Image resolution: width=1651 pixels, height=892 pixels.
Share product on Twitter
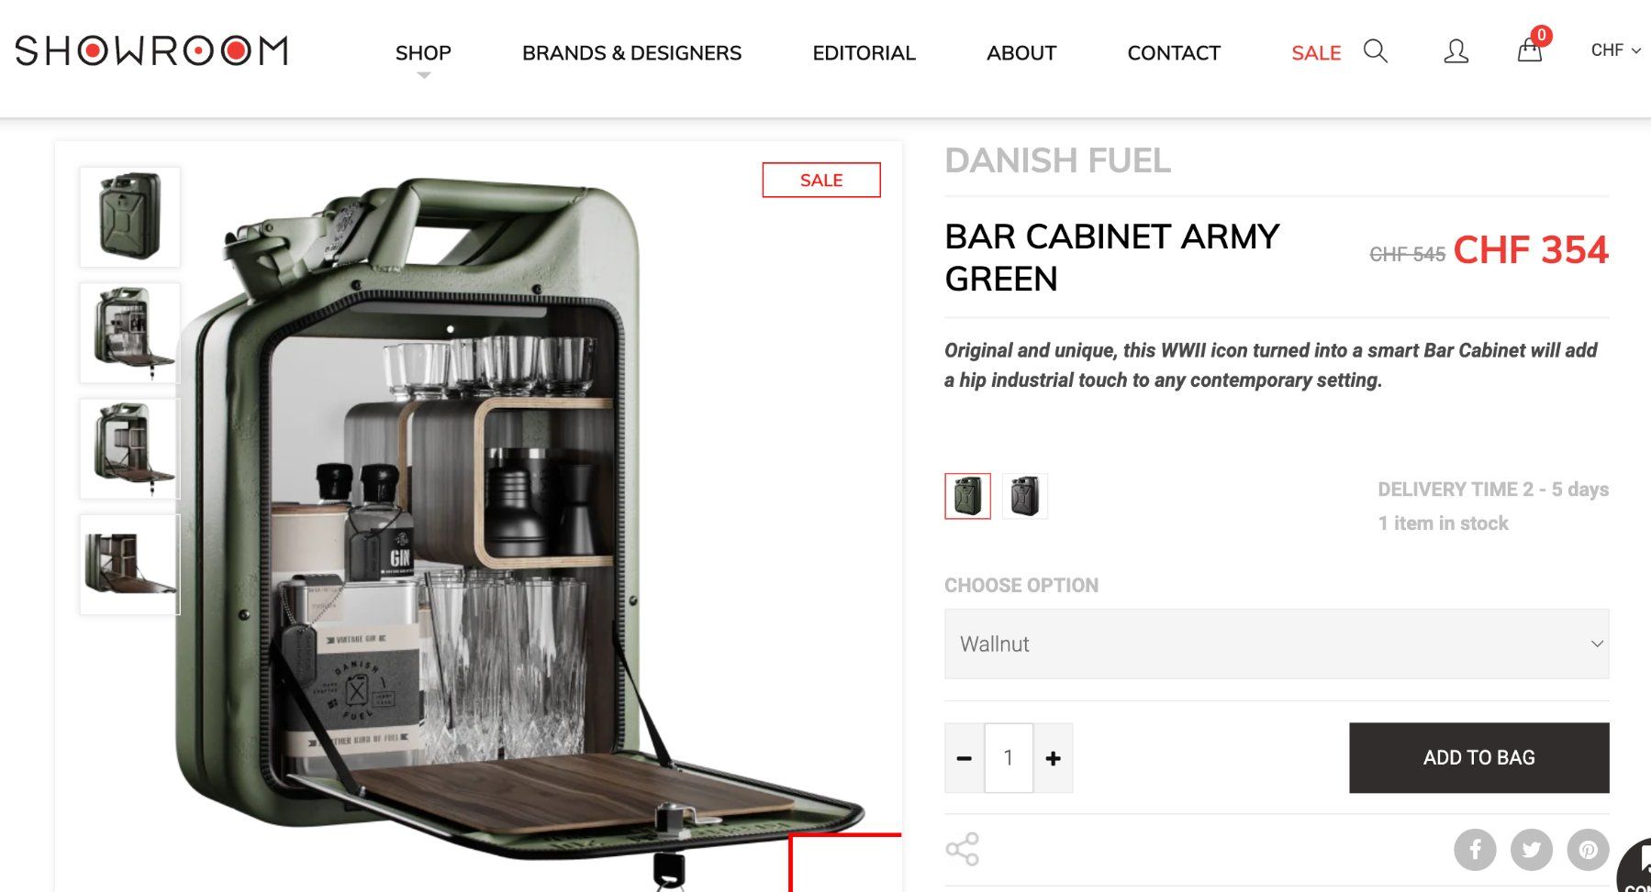pyautogui.click(x=1532, y=849)
